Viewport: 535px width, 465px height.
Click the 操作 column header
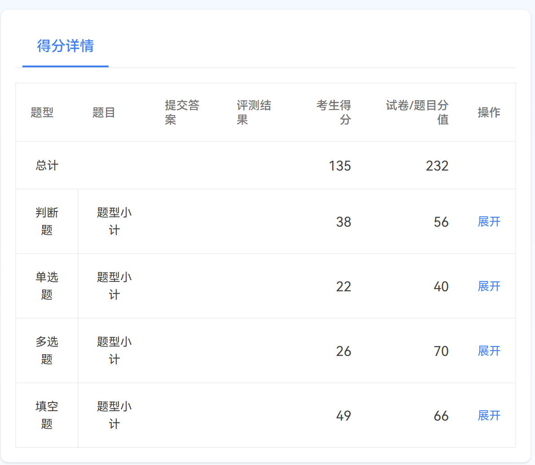(489, 112)
